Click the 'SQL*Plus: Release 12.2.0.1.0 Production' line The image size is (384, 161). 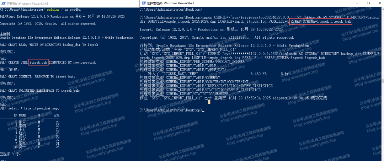[62, 17]
